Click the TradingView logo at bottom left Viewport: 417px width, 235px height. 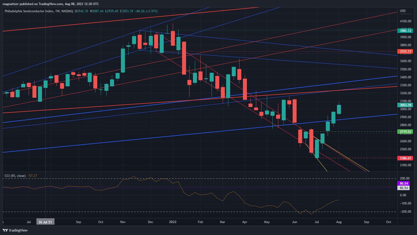[x=15, y=230]
